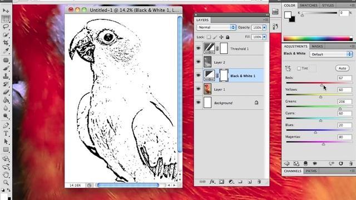Select the Brush tool

click(6, 68)
